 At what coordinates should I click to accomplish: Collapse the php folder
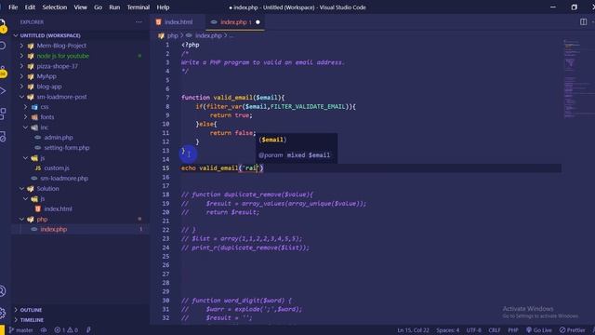[42, 220]
